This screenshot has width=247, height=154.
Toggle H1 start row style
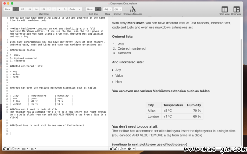(16, 9)
